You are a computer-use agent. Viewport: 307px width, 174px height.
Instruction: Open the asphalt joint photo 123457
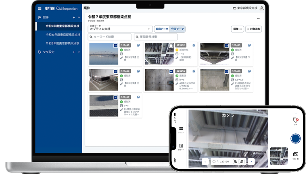tap(104, 106)
